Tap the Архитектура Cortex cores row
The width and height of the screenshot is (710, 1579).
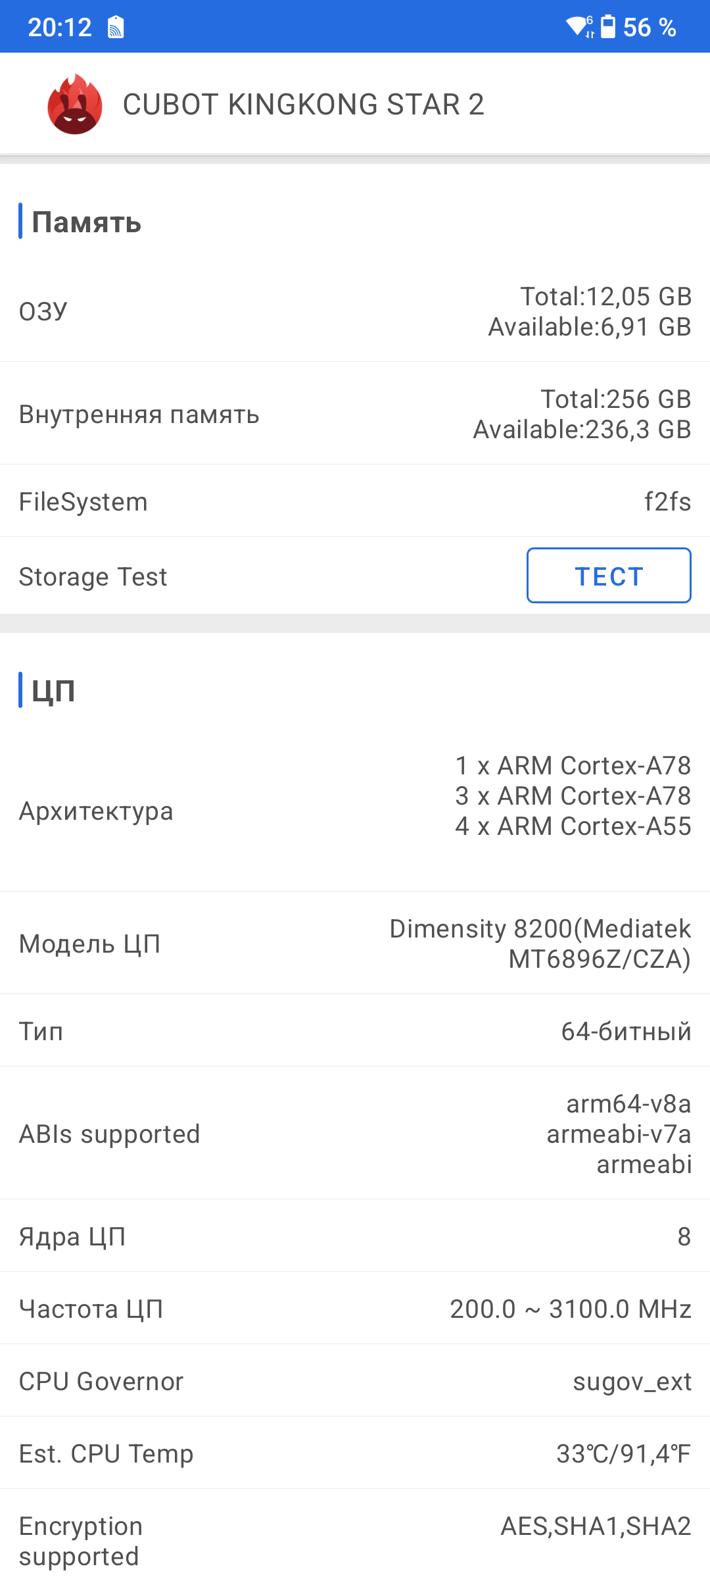(x=355, y=811)
